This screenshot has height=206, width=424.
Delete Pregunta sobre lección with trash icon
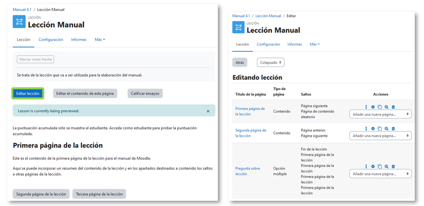tap(393, 166)
